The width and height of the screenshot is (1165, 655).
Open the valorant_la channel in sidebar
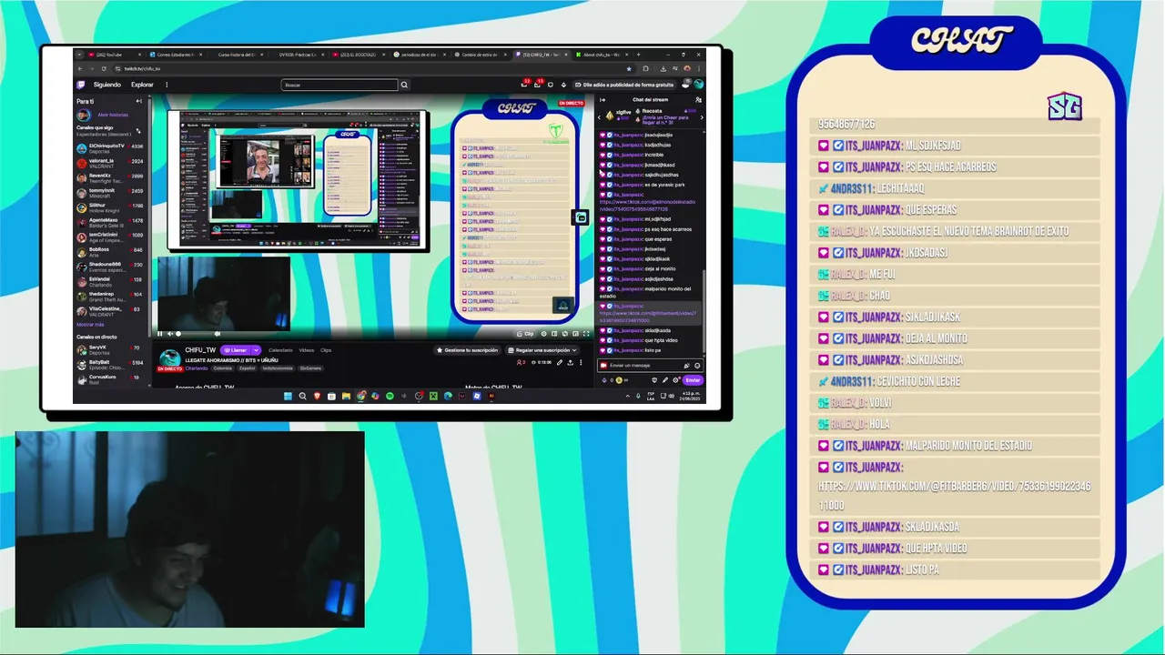[109, 162]
